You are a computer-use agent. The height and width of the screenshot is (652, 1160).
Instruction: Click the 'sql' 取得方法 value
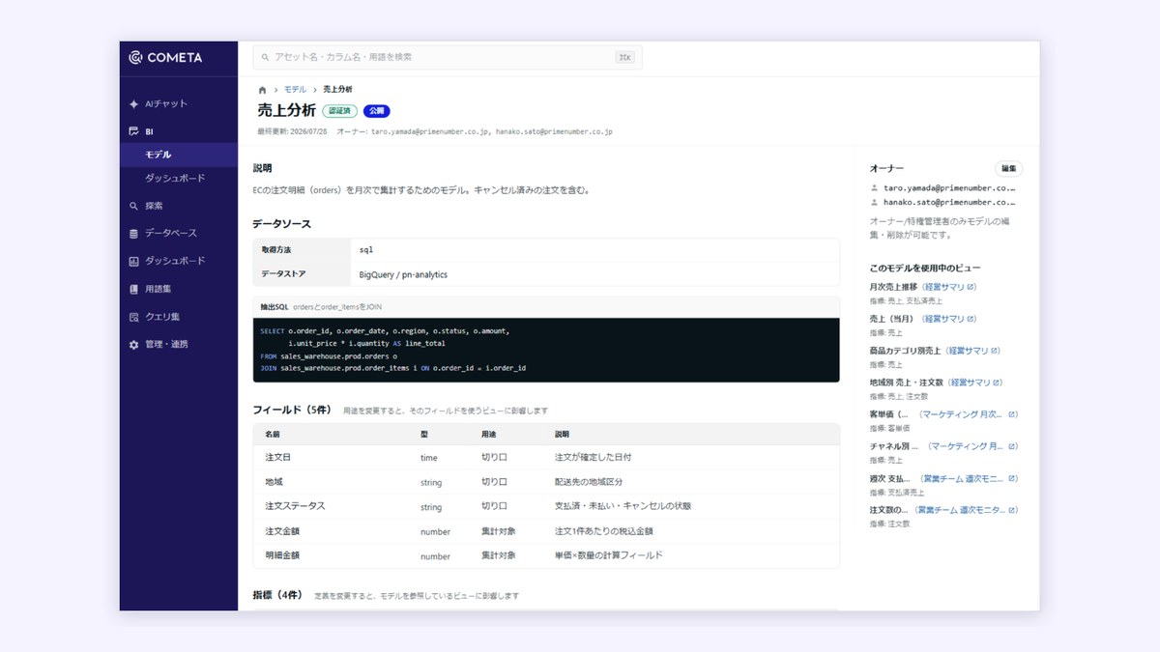[366, 249]
